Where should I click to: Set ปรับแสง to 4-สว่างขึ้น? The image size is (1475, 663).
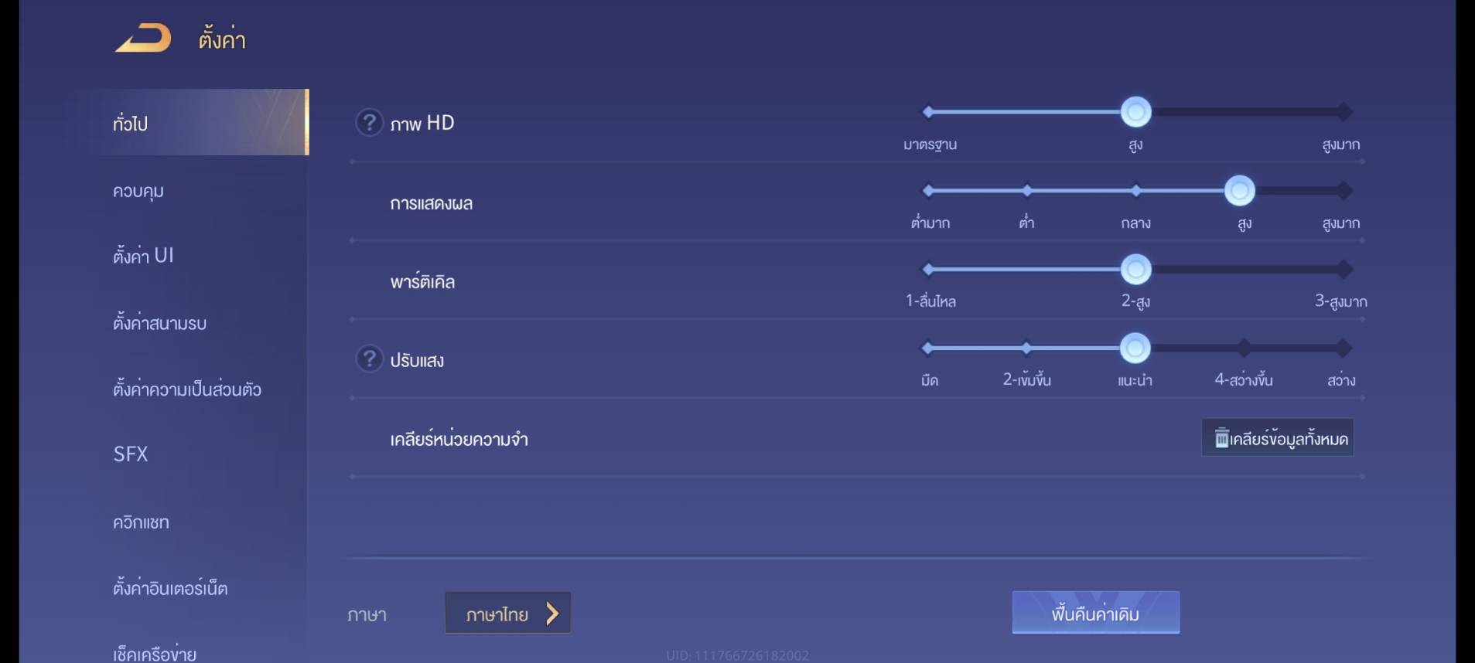1243,348
